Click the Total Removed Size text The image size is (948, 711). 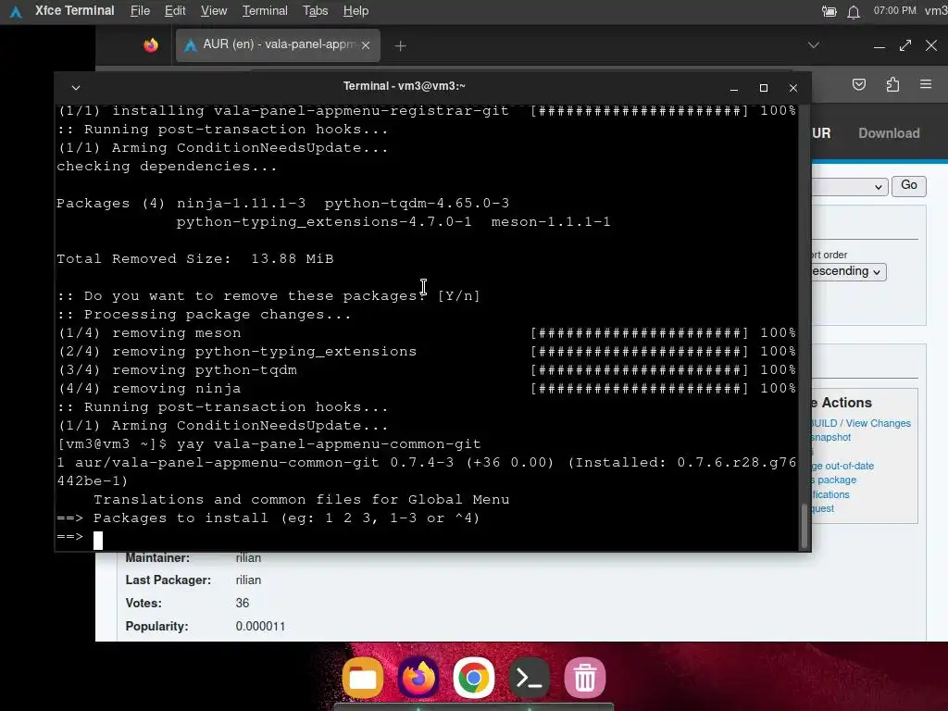(194, 259)
